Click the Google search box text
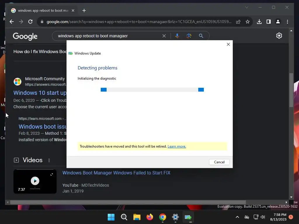Screen dimensions: 299x224 (x=93, y=36)
